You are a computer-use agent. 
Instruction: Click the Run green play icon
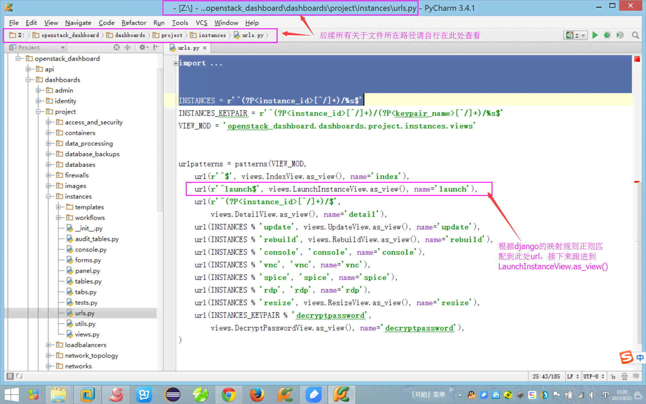[x=595, y=35]
